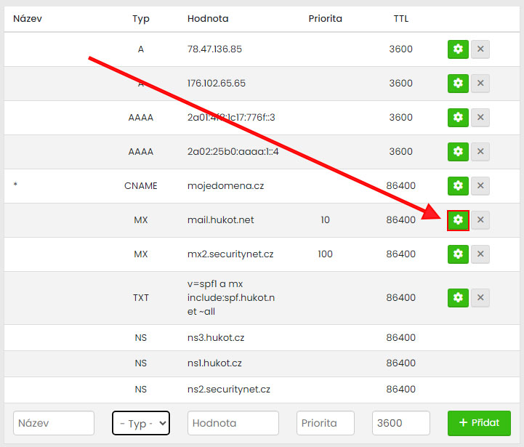Image resolution: width=524 pixels, height=447 pixels.
Task: Remove the AAAA record 2a02:25b0:aaaa:1::4
Action: coord(480,152)
